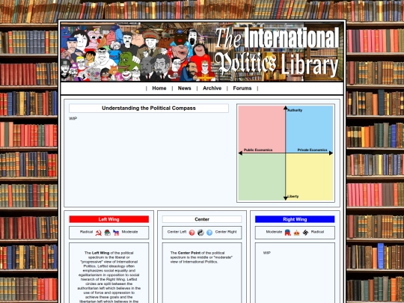Click the black radical right symbol icon
This screenshot has width=404, height=303.
point(305,233)
